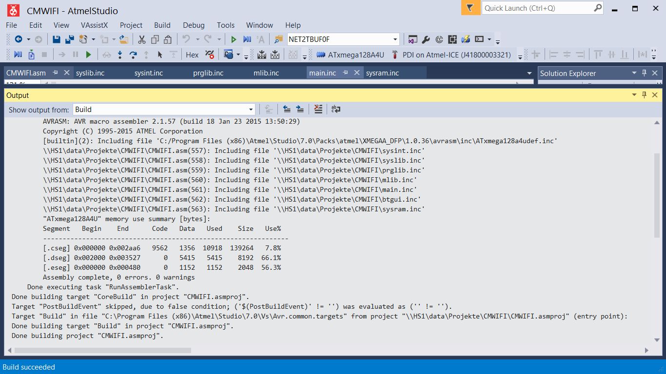Screen dimensions: 666x374
Task: Clear all output with the clear icon
Action: pyautogui.click(x=318, y=109)
